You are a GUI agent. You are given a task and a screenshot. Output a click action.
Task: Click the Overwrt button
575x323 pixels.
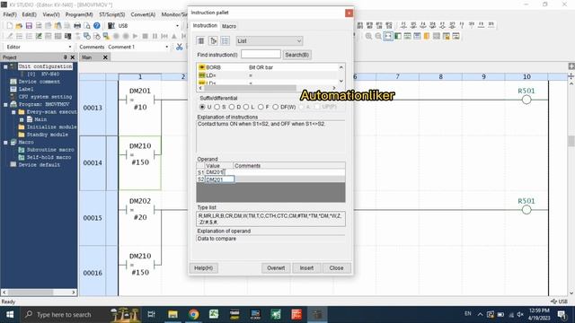click(x=276, y=268)
